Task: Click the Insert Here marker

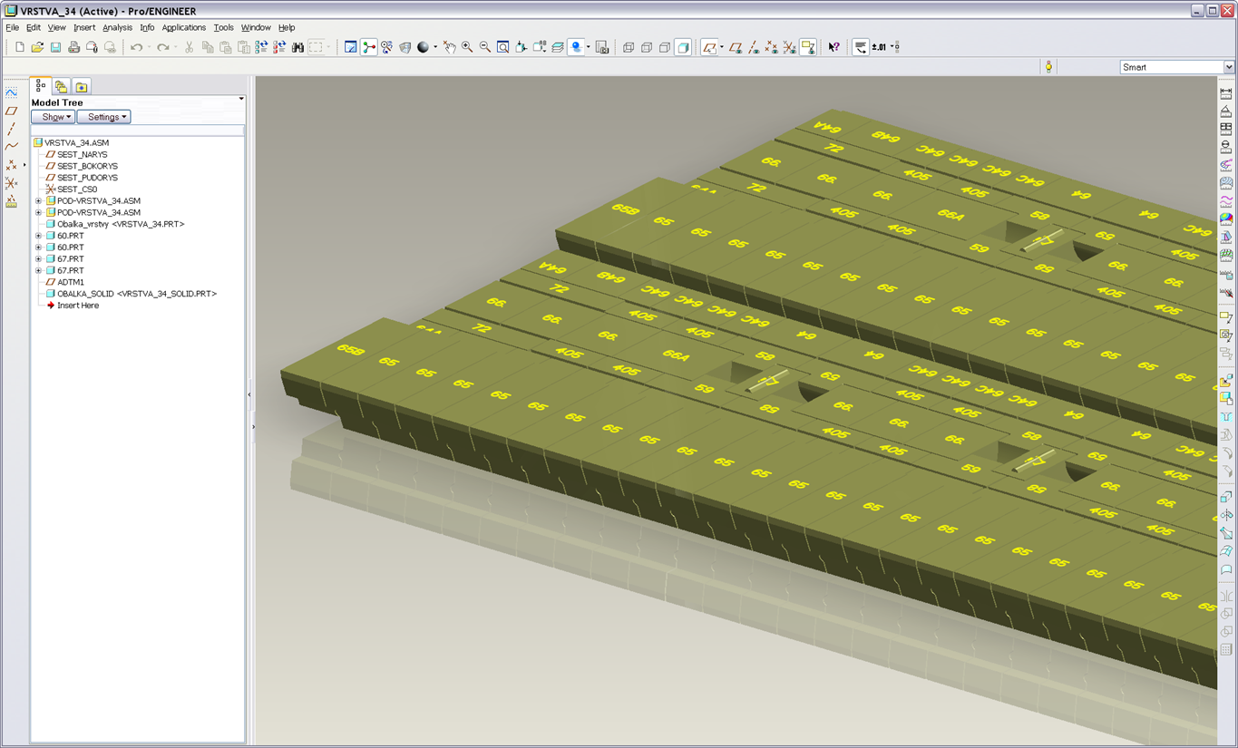Action: (78, 306)
